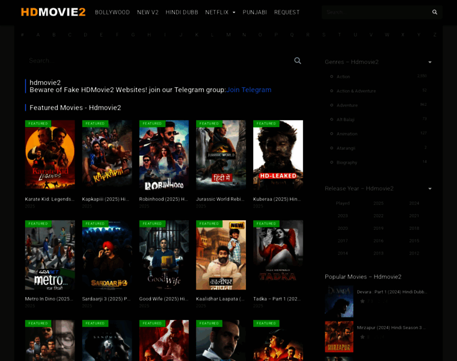This screenshot has width=457, height=361.
Task: Click the Mirzapur (2024) Hindi Season 3 title
Action: [391, 328]
